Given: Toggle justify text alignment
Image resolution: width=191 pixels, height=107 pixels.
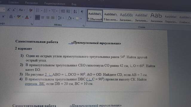Looking at the screenshot, I should [53, 18].
